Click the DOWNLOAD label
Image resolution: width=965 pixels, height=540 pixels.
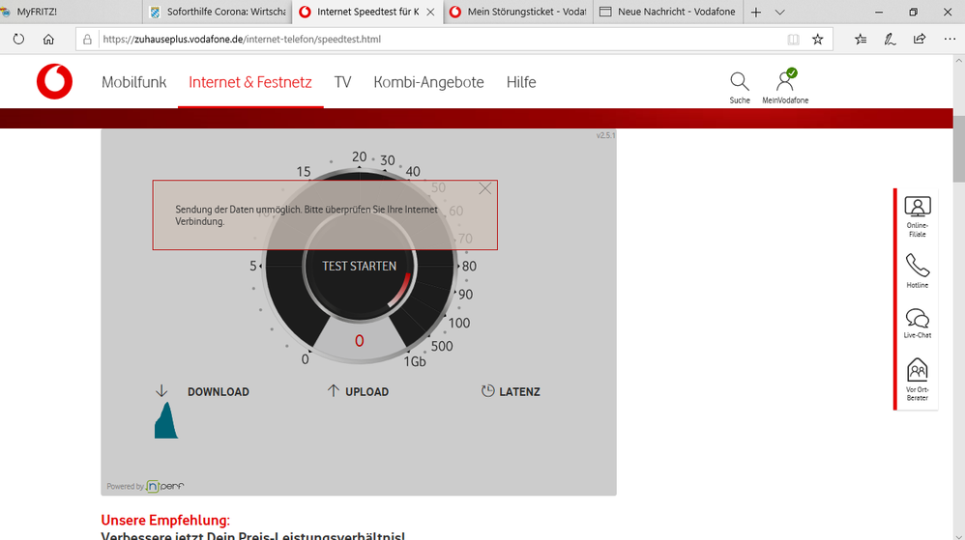point(219,392)
